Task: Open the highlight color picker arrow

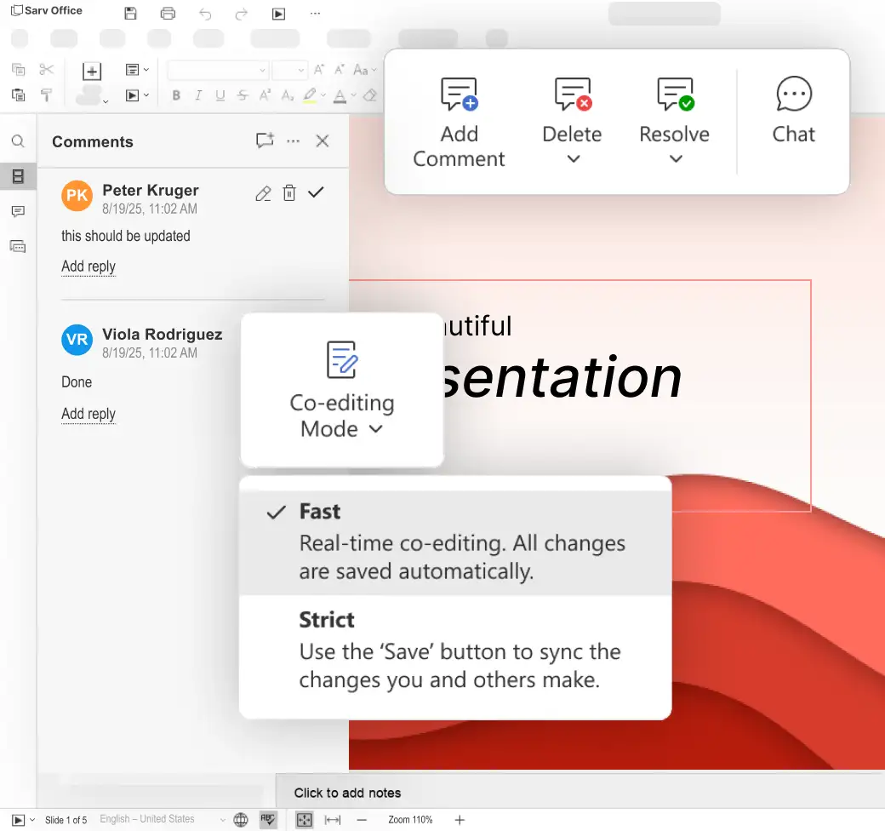Action: (324, 95)
